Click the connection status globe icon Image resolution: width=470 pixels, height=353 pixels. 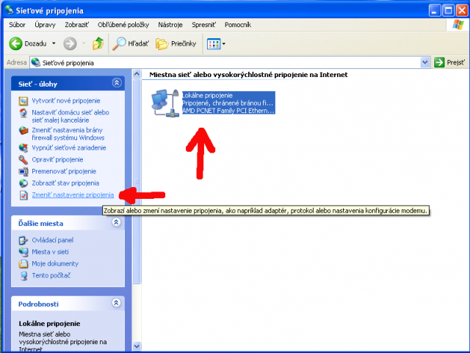pos(23,183)
